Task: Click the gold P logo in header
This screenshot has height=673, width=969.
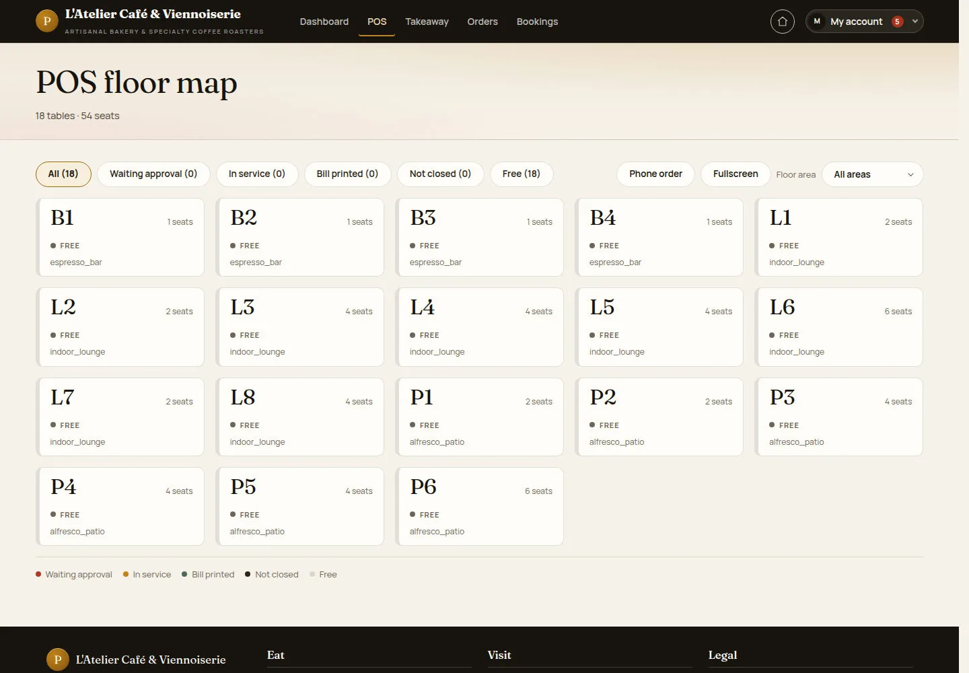Action: coord(47,21)
